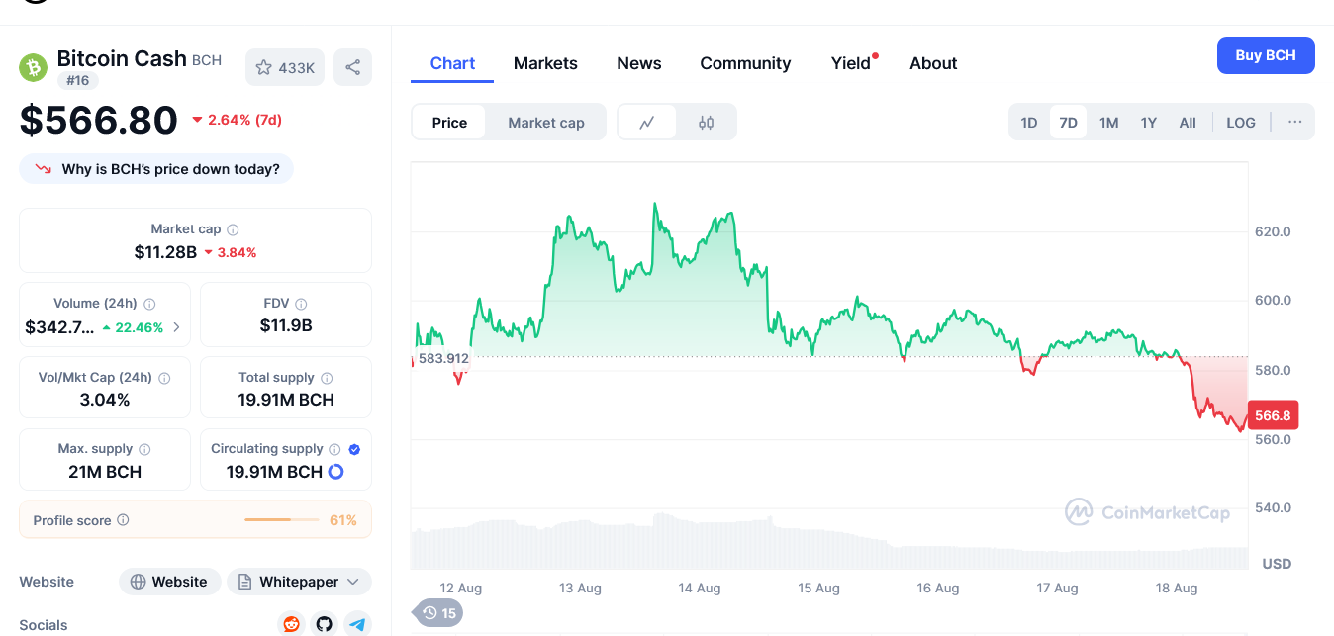
Task: Set chart range to 1D
Action: click(x=1029, y=123)
